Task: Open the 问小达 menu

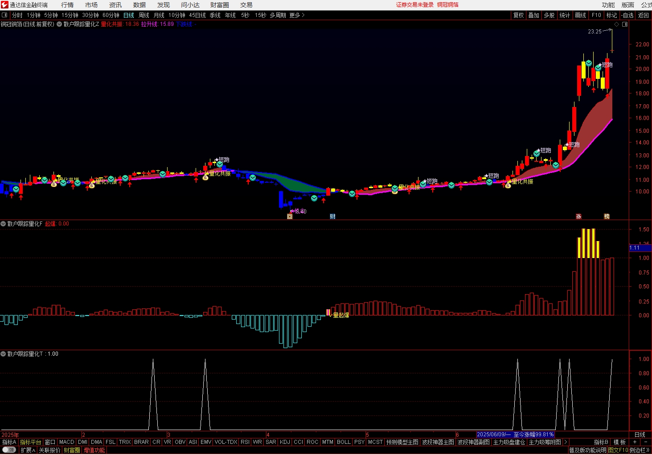Action: pyautogui.click(x=190, y=5)
